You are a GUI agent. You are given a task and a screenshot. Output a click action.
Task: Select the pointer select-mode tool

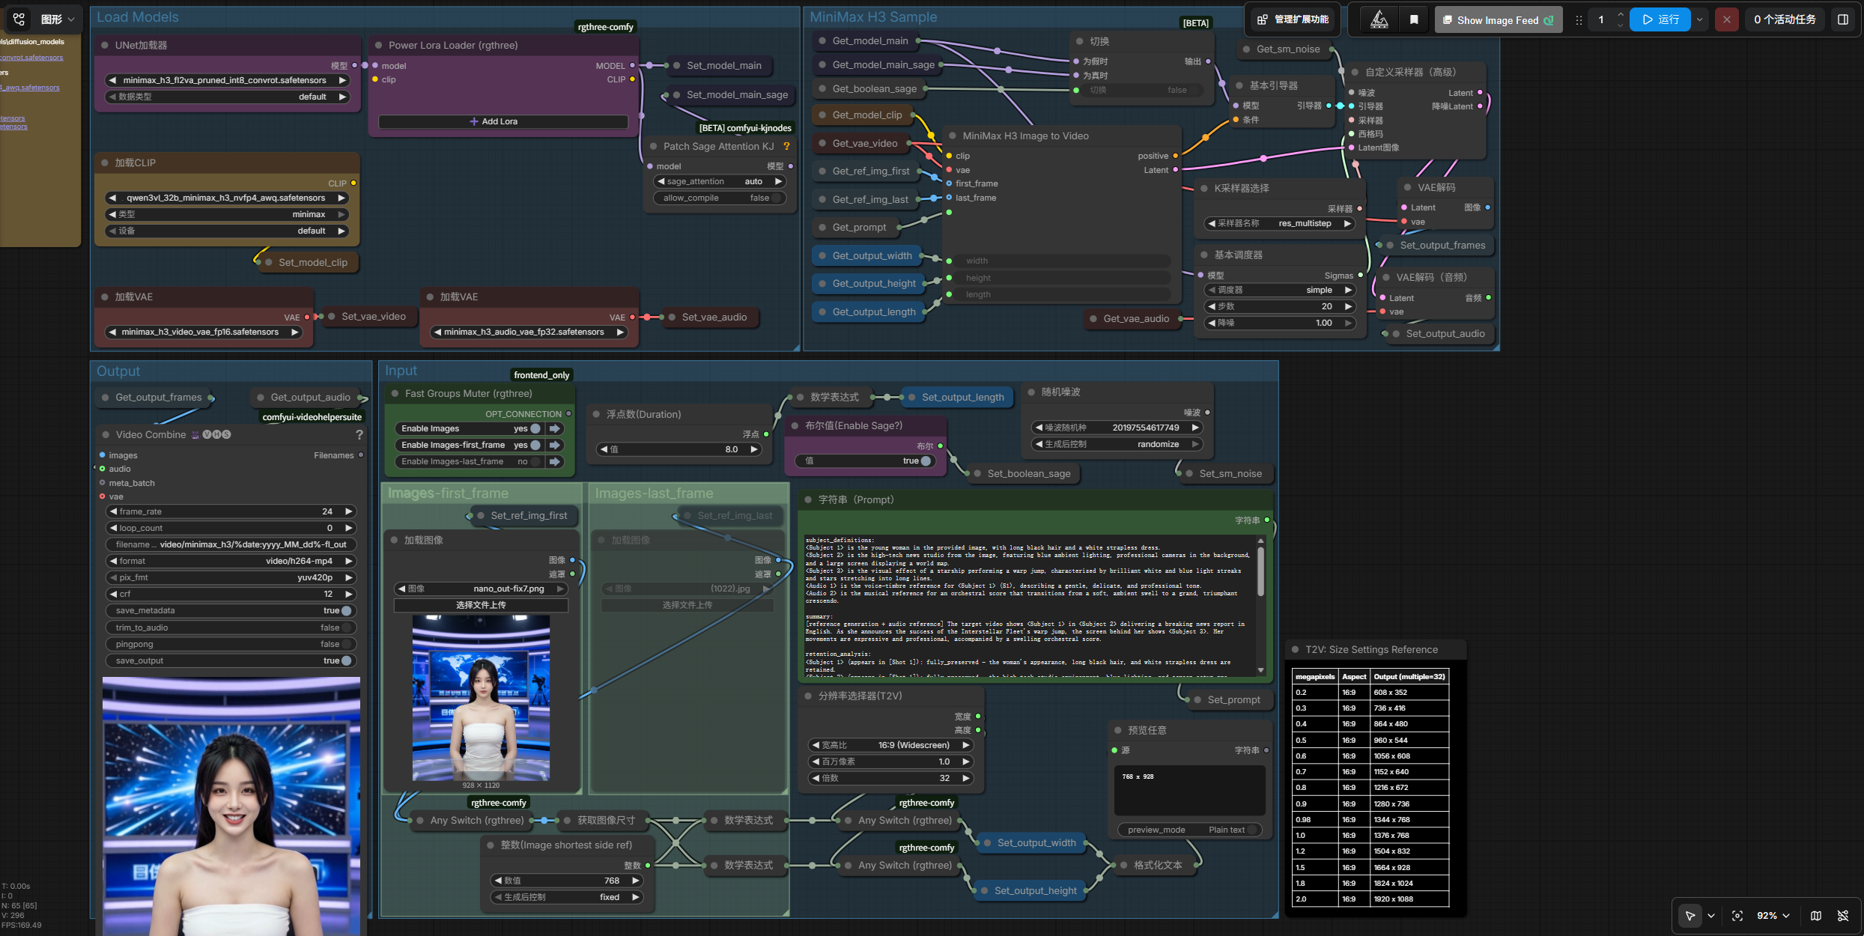(x=1690, y=916)
